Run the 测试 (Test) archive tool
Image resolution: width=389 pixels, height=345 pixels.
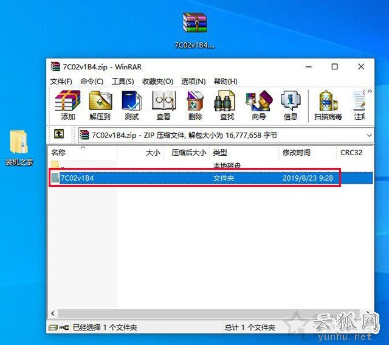click(132, 105)
